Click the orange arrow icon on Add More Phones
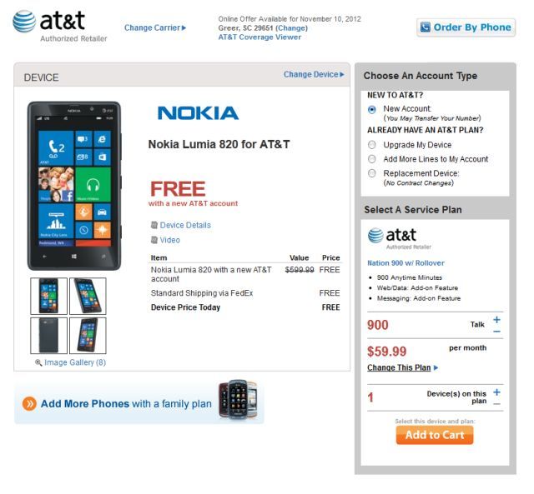The image size is (534, 494). [x=30, y=404]
